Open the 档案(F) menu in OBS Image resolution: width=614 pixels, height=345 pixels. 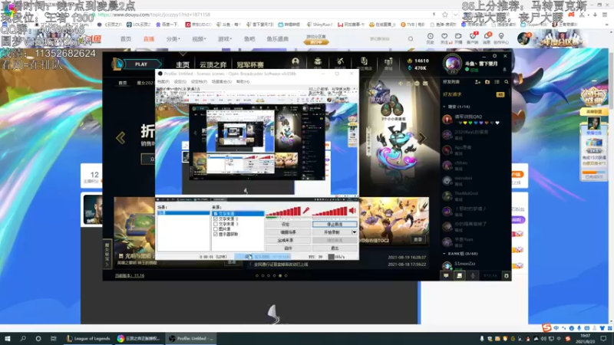point(163,82)
